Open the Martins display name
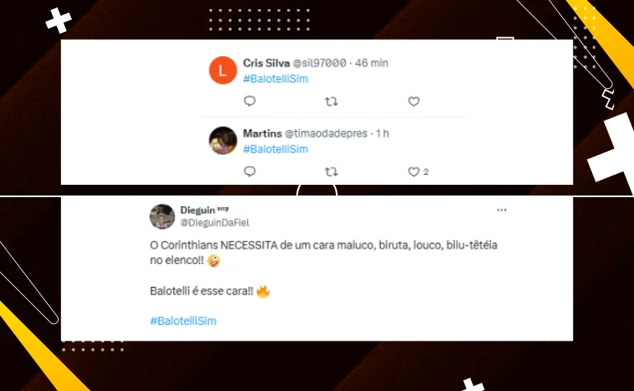Image resolution: width=634 pixels, height=391 pixels. pyautogui.click(x=262, y=134)
